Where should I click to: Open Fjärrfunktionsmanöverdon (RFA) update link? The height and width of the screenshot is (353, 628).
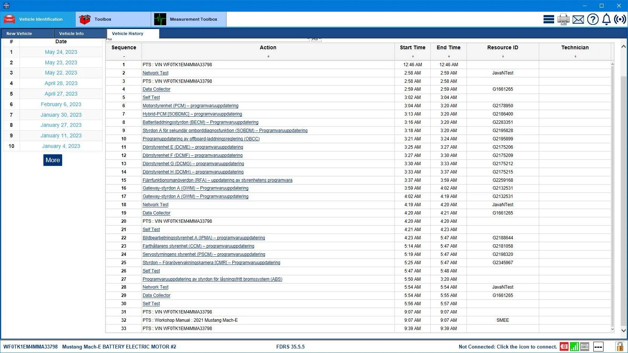218,180
